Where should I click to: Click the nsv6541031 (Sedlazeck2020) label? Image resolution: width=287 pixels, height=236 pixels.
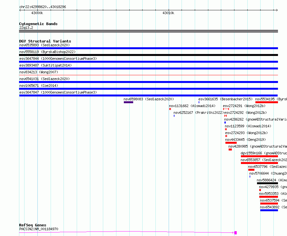(45, 79)
